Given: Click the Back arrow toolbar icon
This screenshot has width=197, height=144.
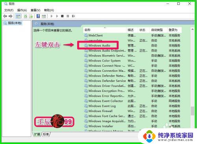Looking at the screenshot, I should [x=5, y=16].
